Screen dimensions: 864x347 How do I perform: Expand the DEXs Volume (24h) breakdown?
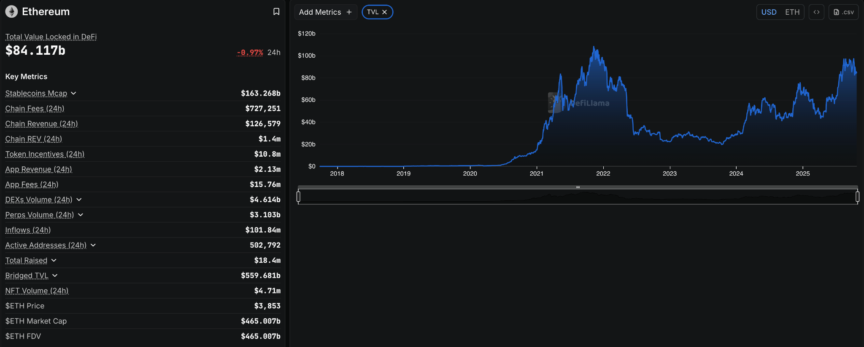click(79, 200)
